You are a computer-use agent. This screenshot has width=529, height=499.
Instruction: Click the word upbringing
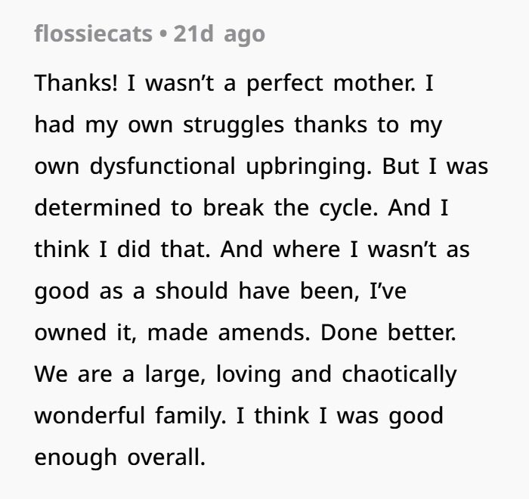[x=308, y=167]
